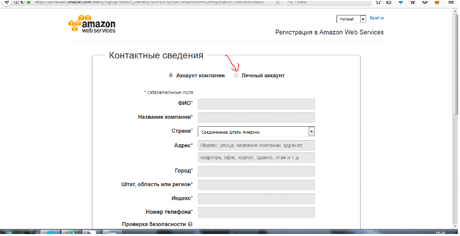The width and height of the screenshot is (460, 236).
Task: Focus the Индекс input field
Action: click(x=256, y=199)
